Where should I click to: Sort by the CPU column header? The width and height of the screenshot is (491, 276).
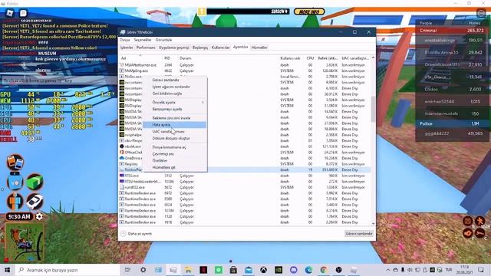tap(310, 58)
